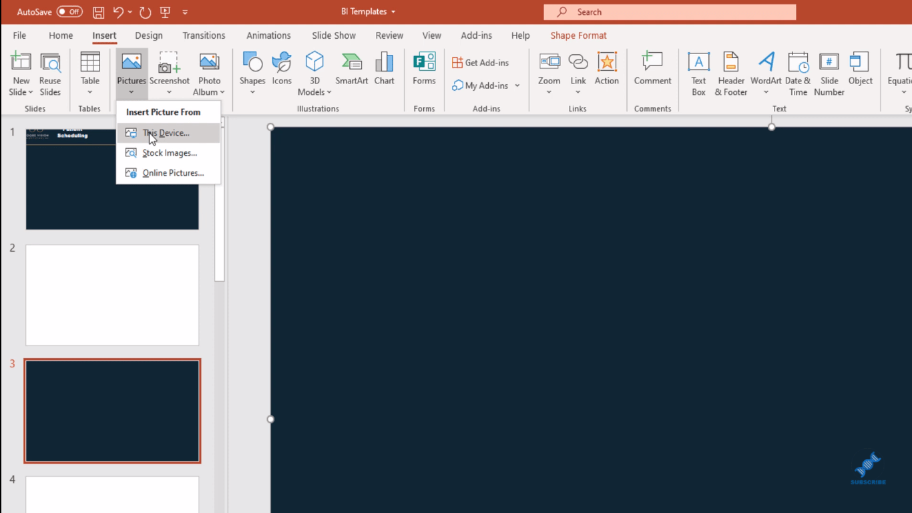The width and height of the screenshot is (912, 513).
Task: Click the Table icon
Action: click(90, 62)
